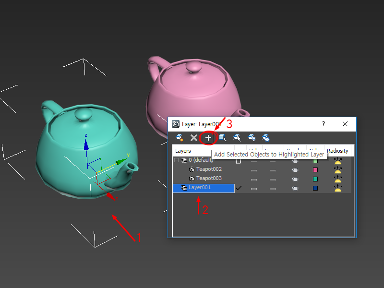Image resolution: width=384 pixels, height=288 pixels.
Task: Toggle render teapot icon for 0 (default)
Action: (295, 161)
